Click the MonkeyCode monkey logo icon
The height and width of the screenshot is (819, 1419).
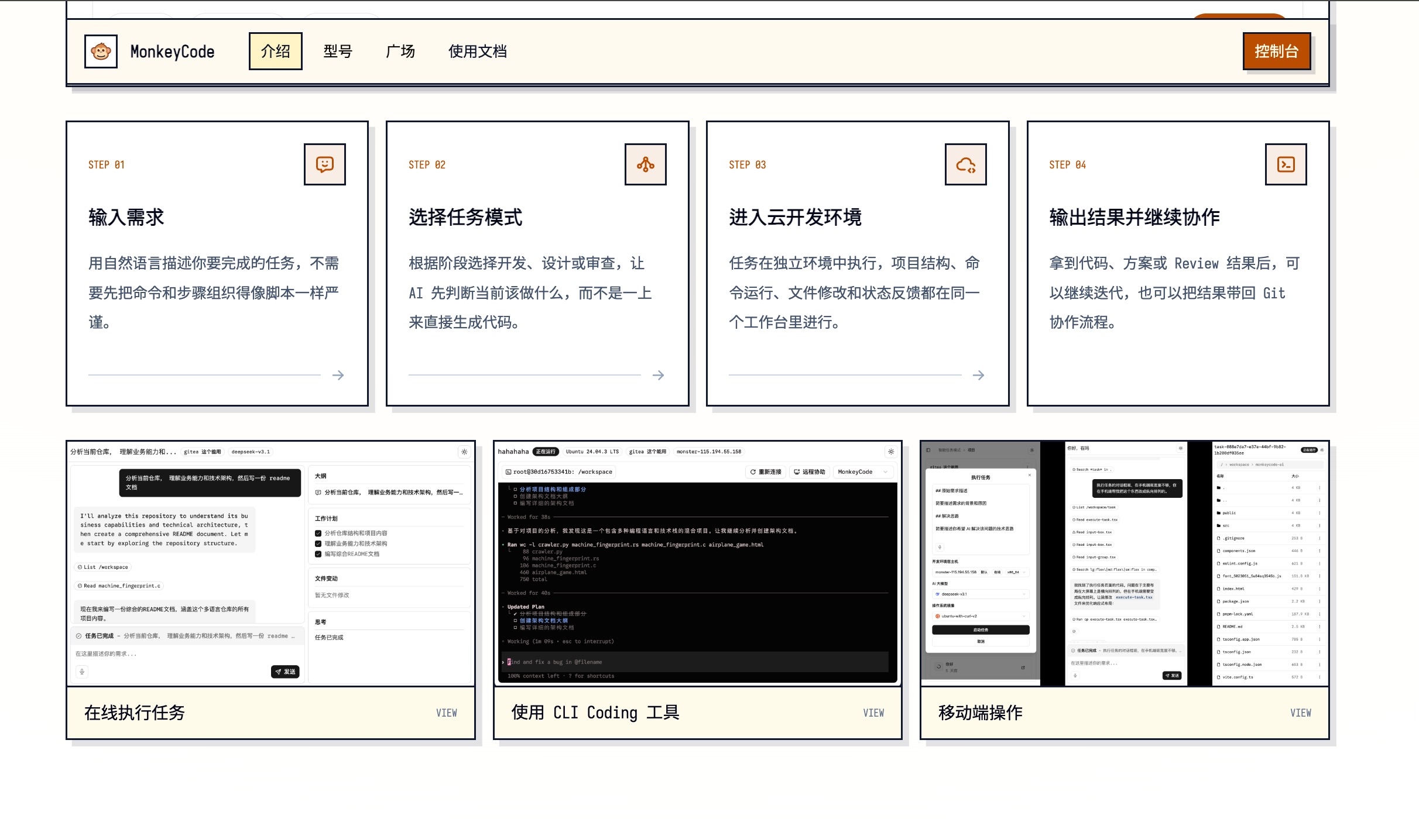click(x=101, y=51)
